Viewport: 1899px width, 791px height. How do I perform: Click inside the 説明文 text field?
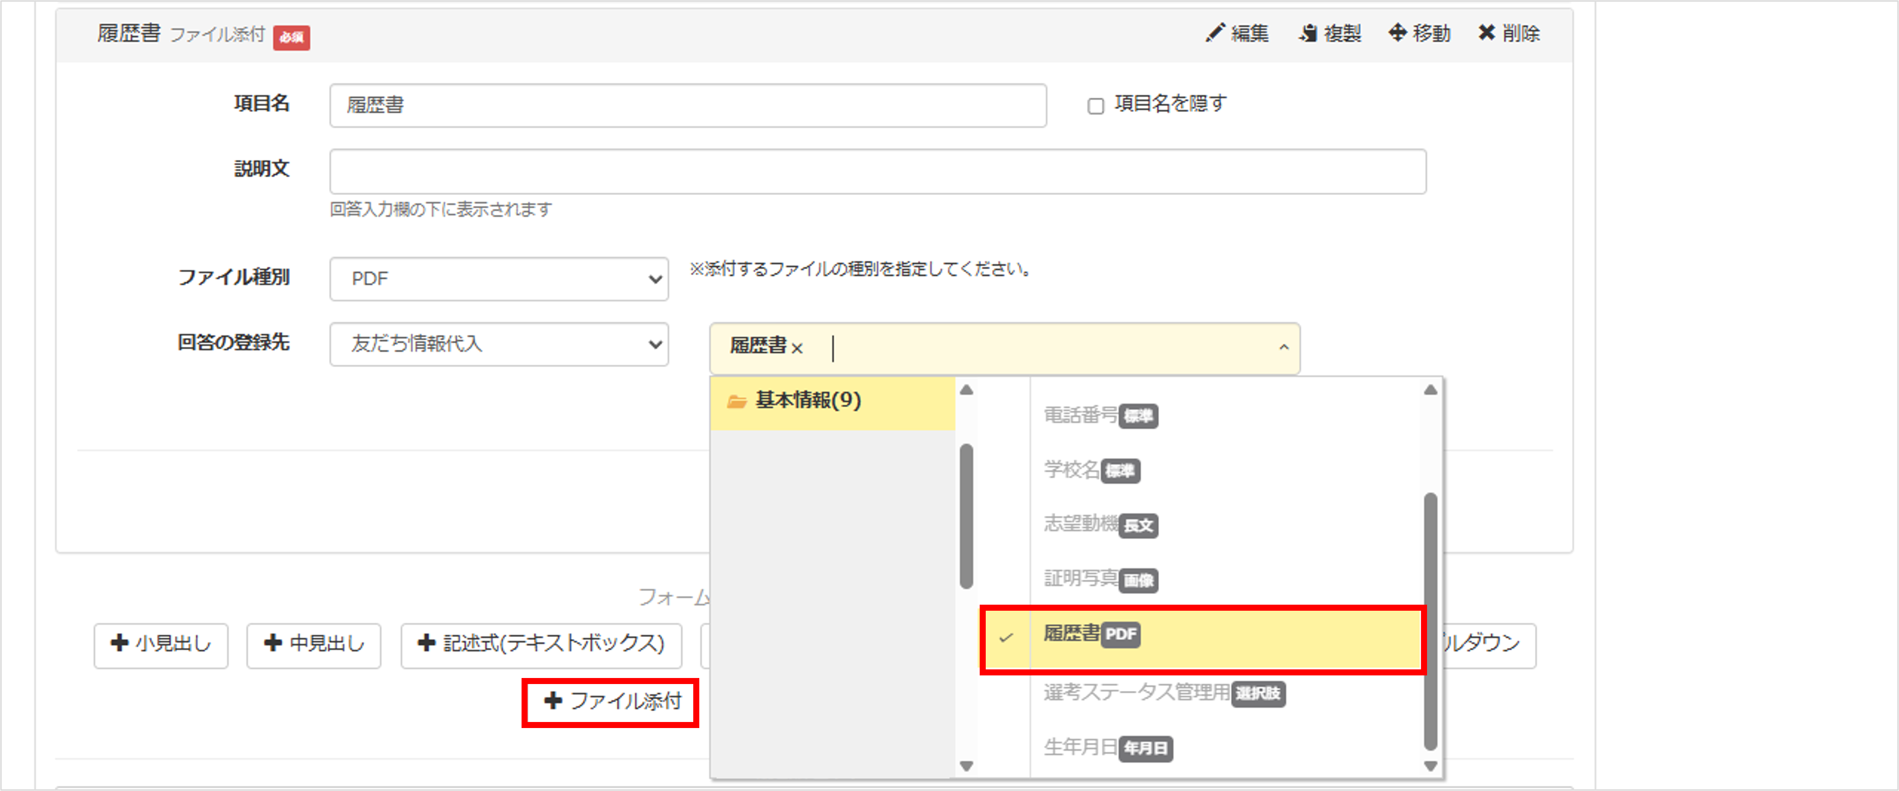pos(877,171)
